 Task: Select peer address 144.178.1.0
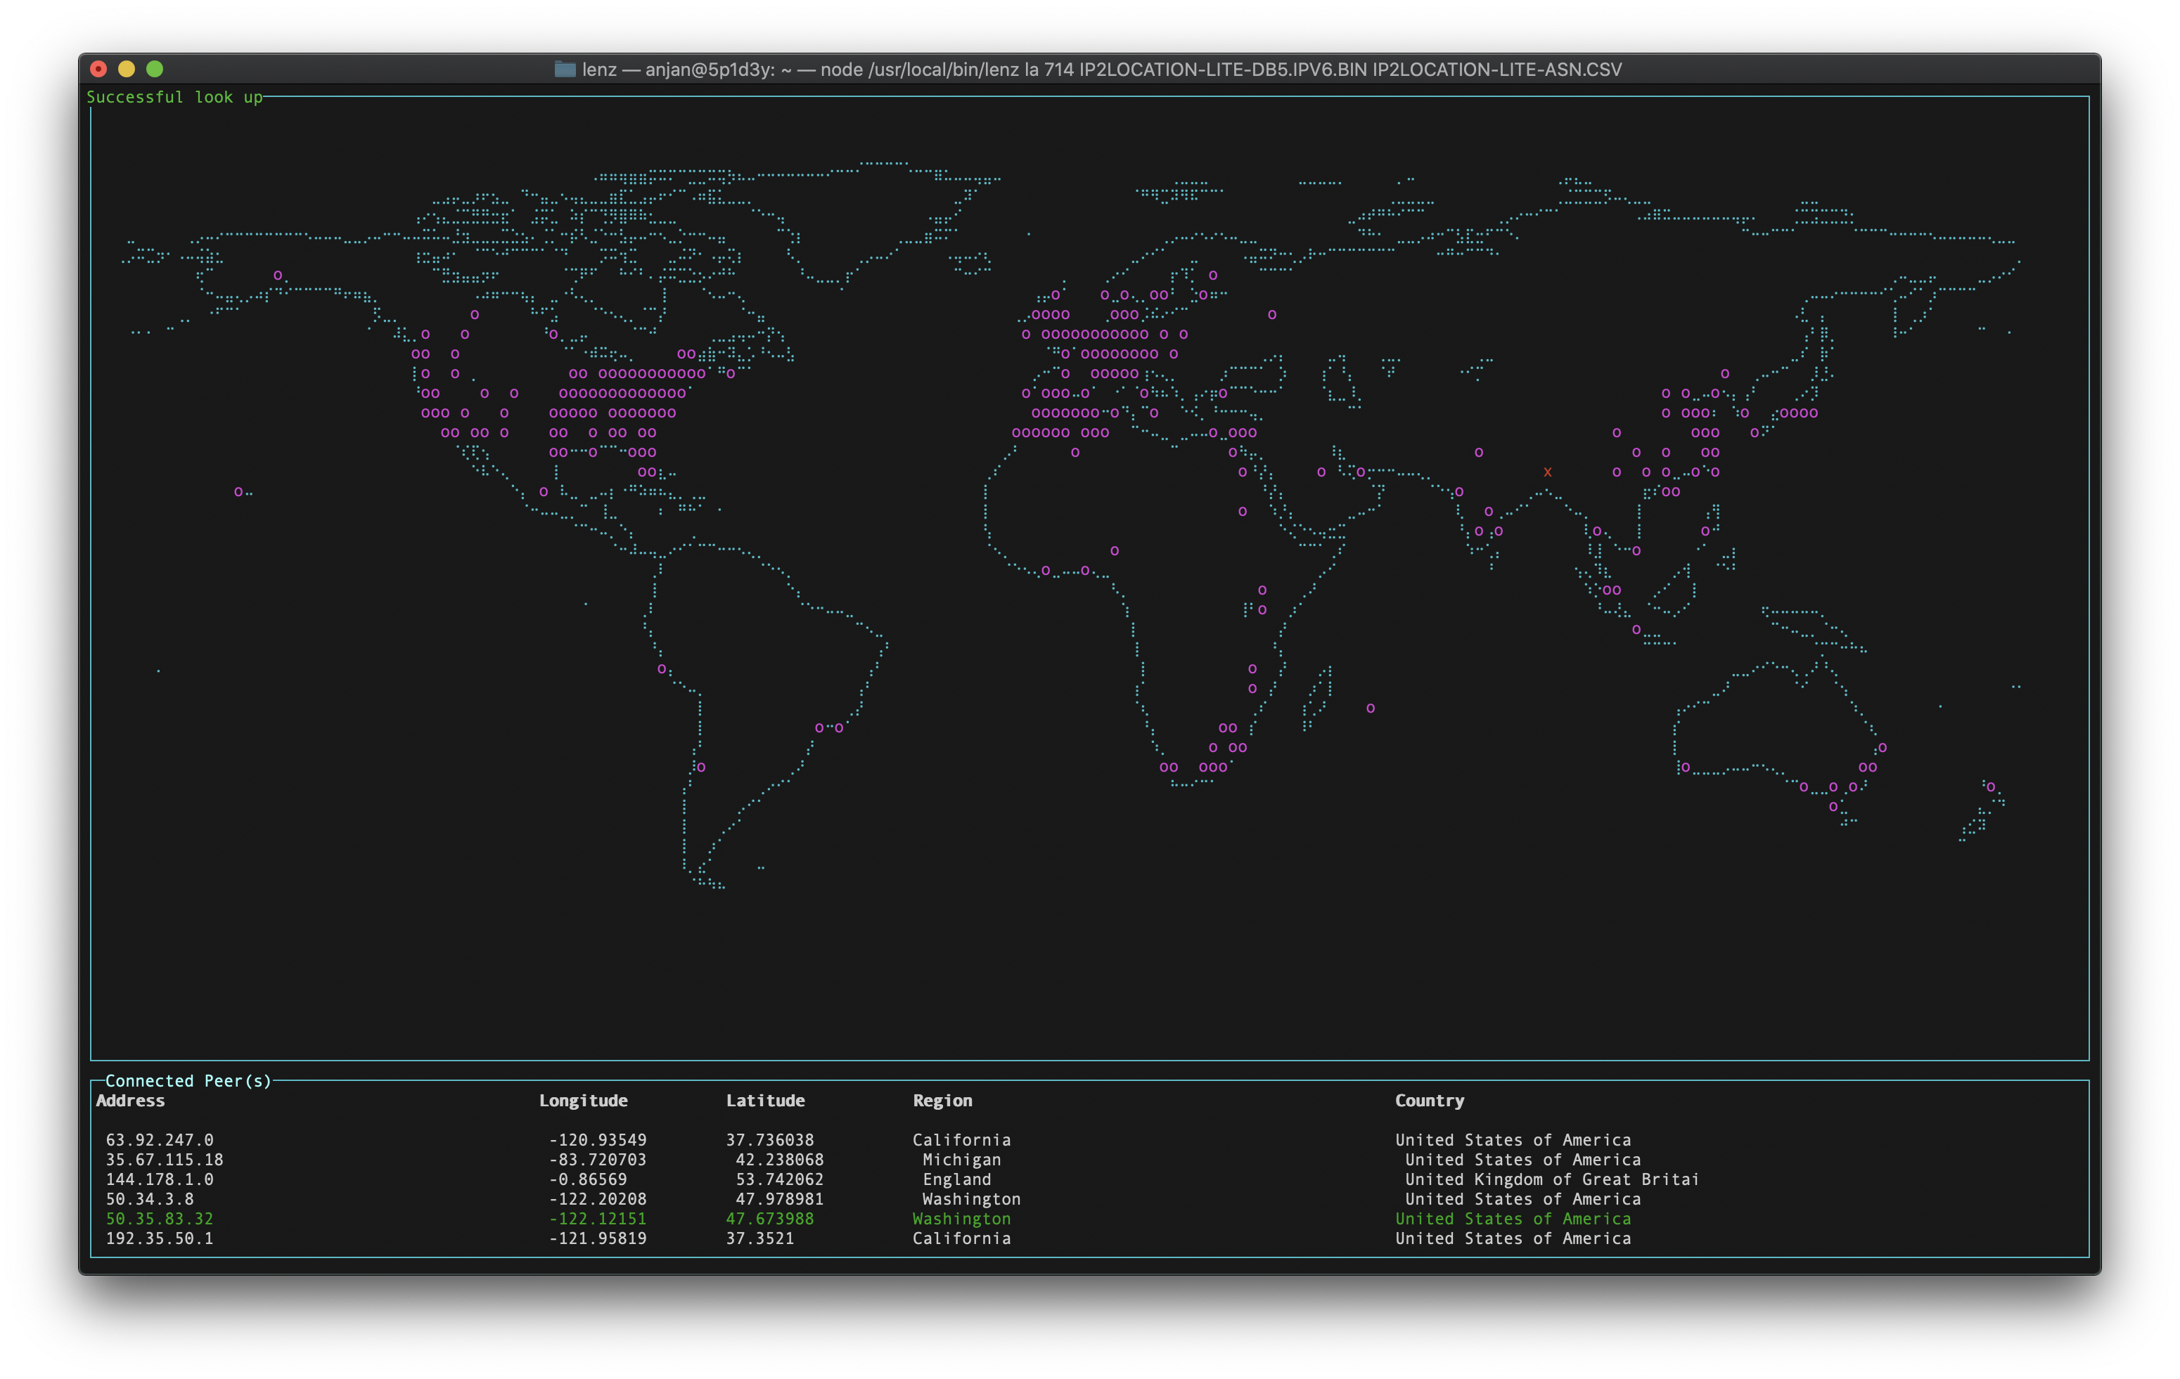tap(160, 1180)
